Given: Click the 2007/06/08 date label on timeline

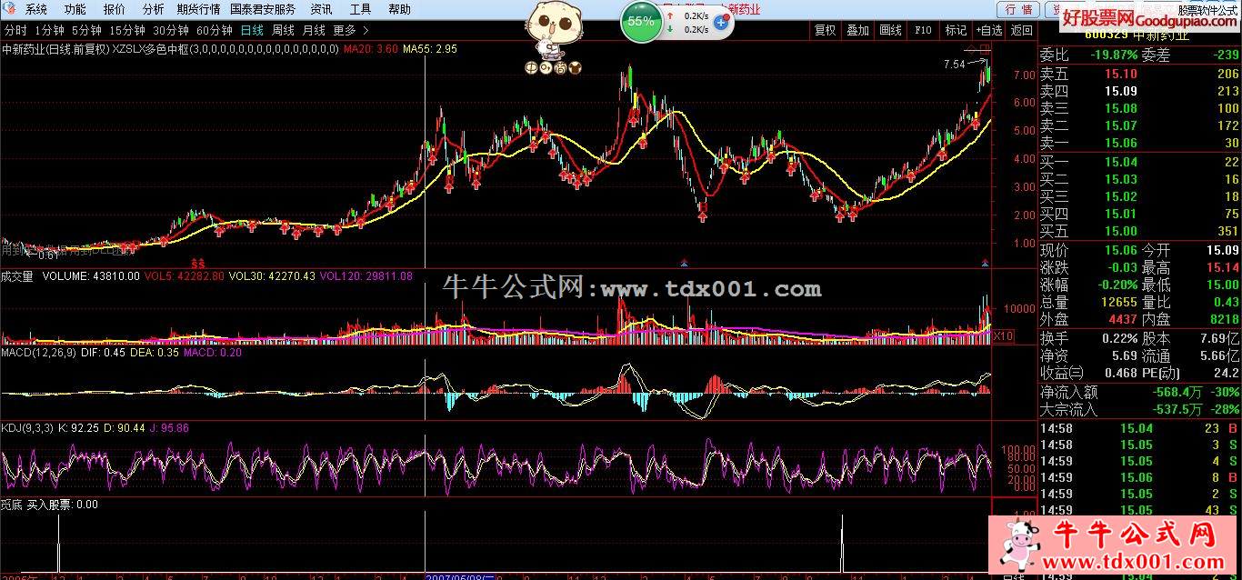Looking at the screenshot, I should [x=460, y=576].
